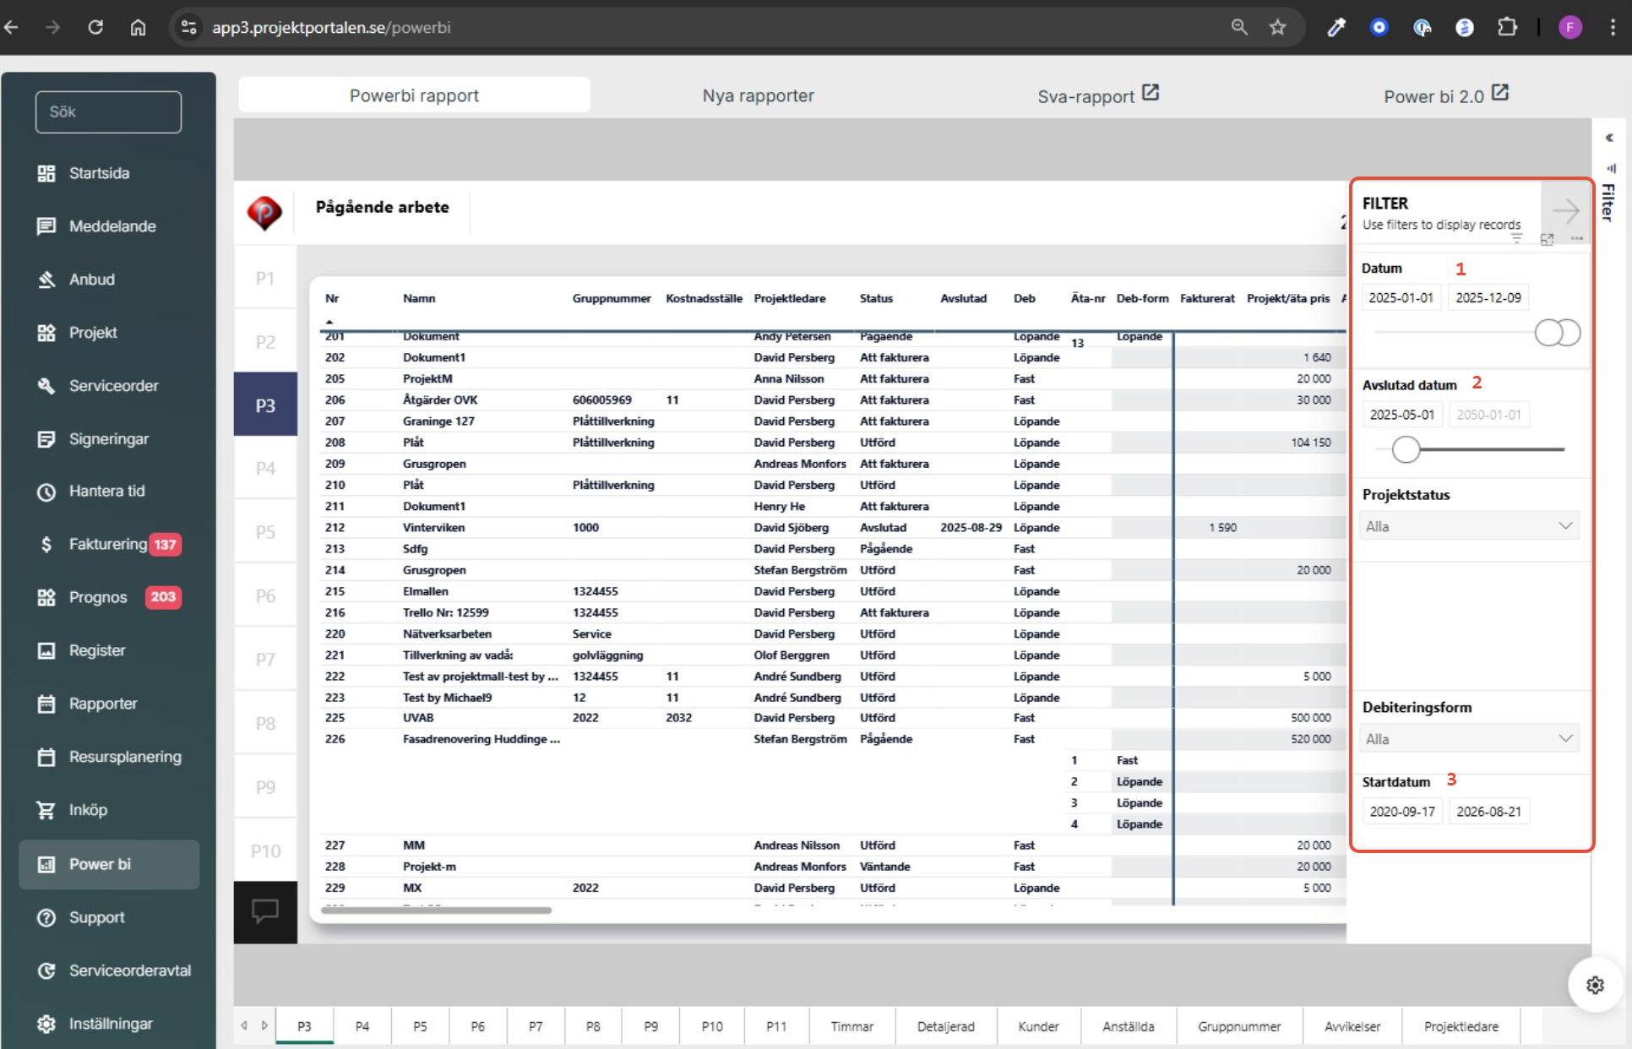This screenshot has height=1049, width=1632.
Task: Open the Anbud gavel icon
Action: pos(46,280)
